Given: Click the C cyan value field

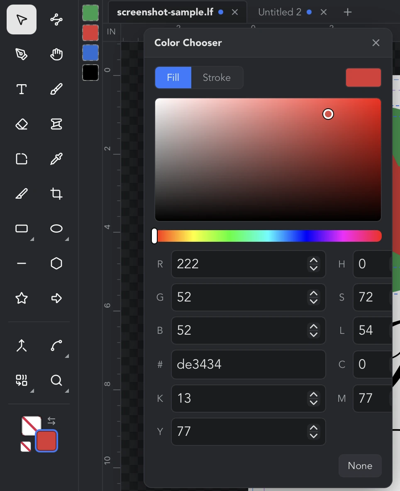Looking at the screenshot, I should pos(373,365).
